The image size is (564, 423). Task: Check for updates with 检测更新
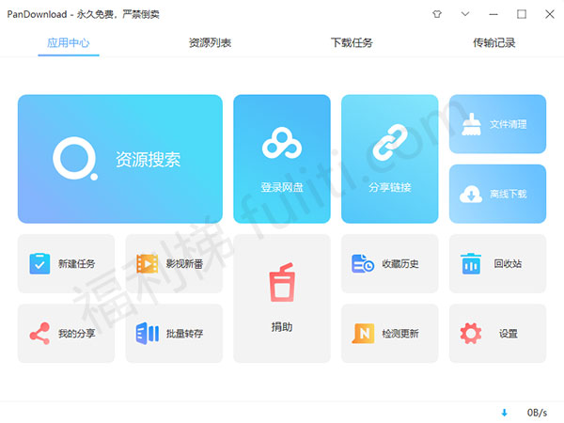tap(389, 333)
